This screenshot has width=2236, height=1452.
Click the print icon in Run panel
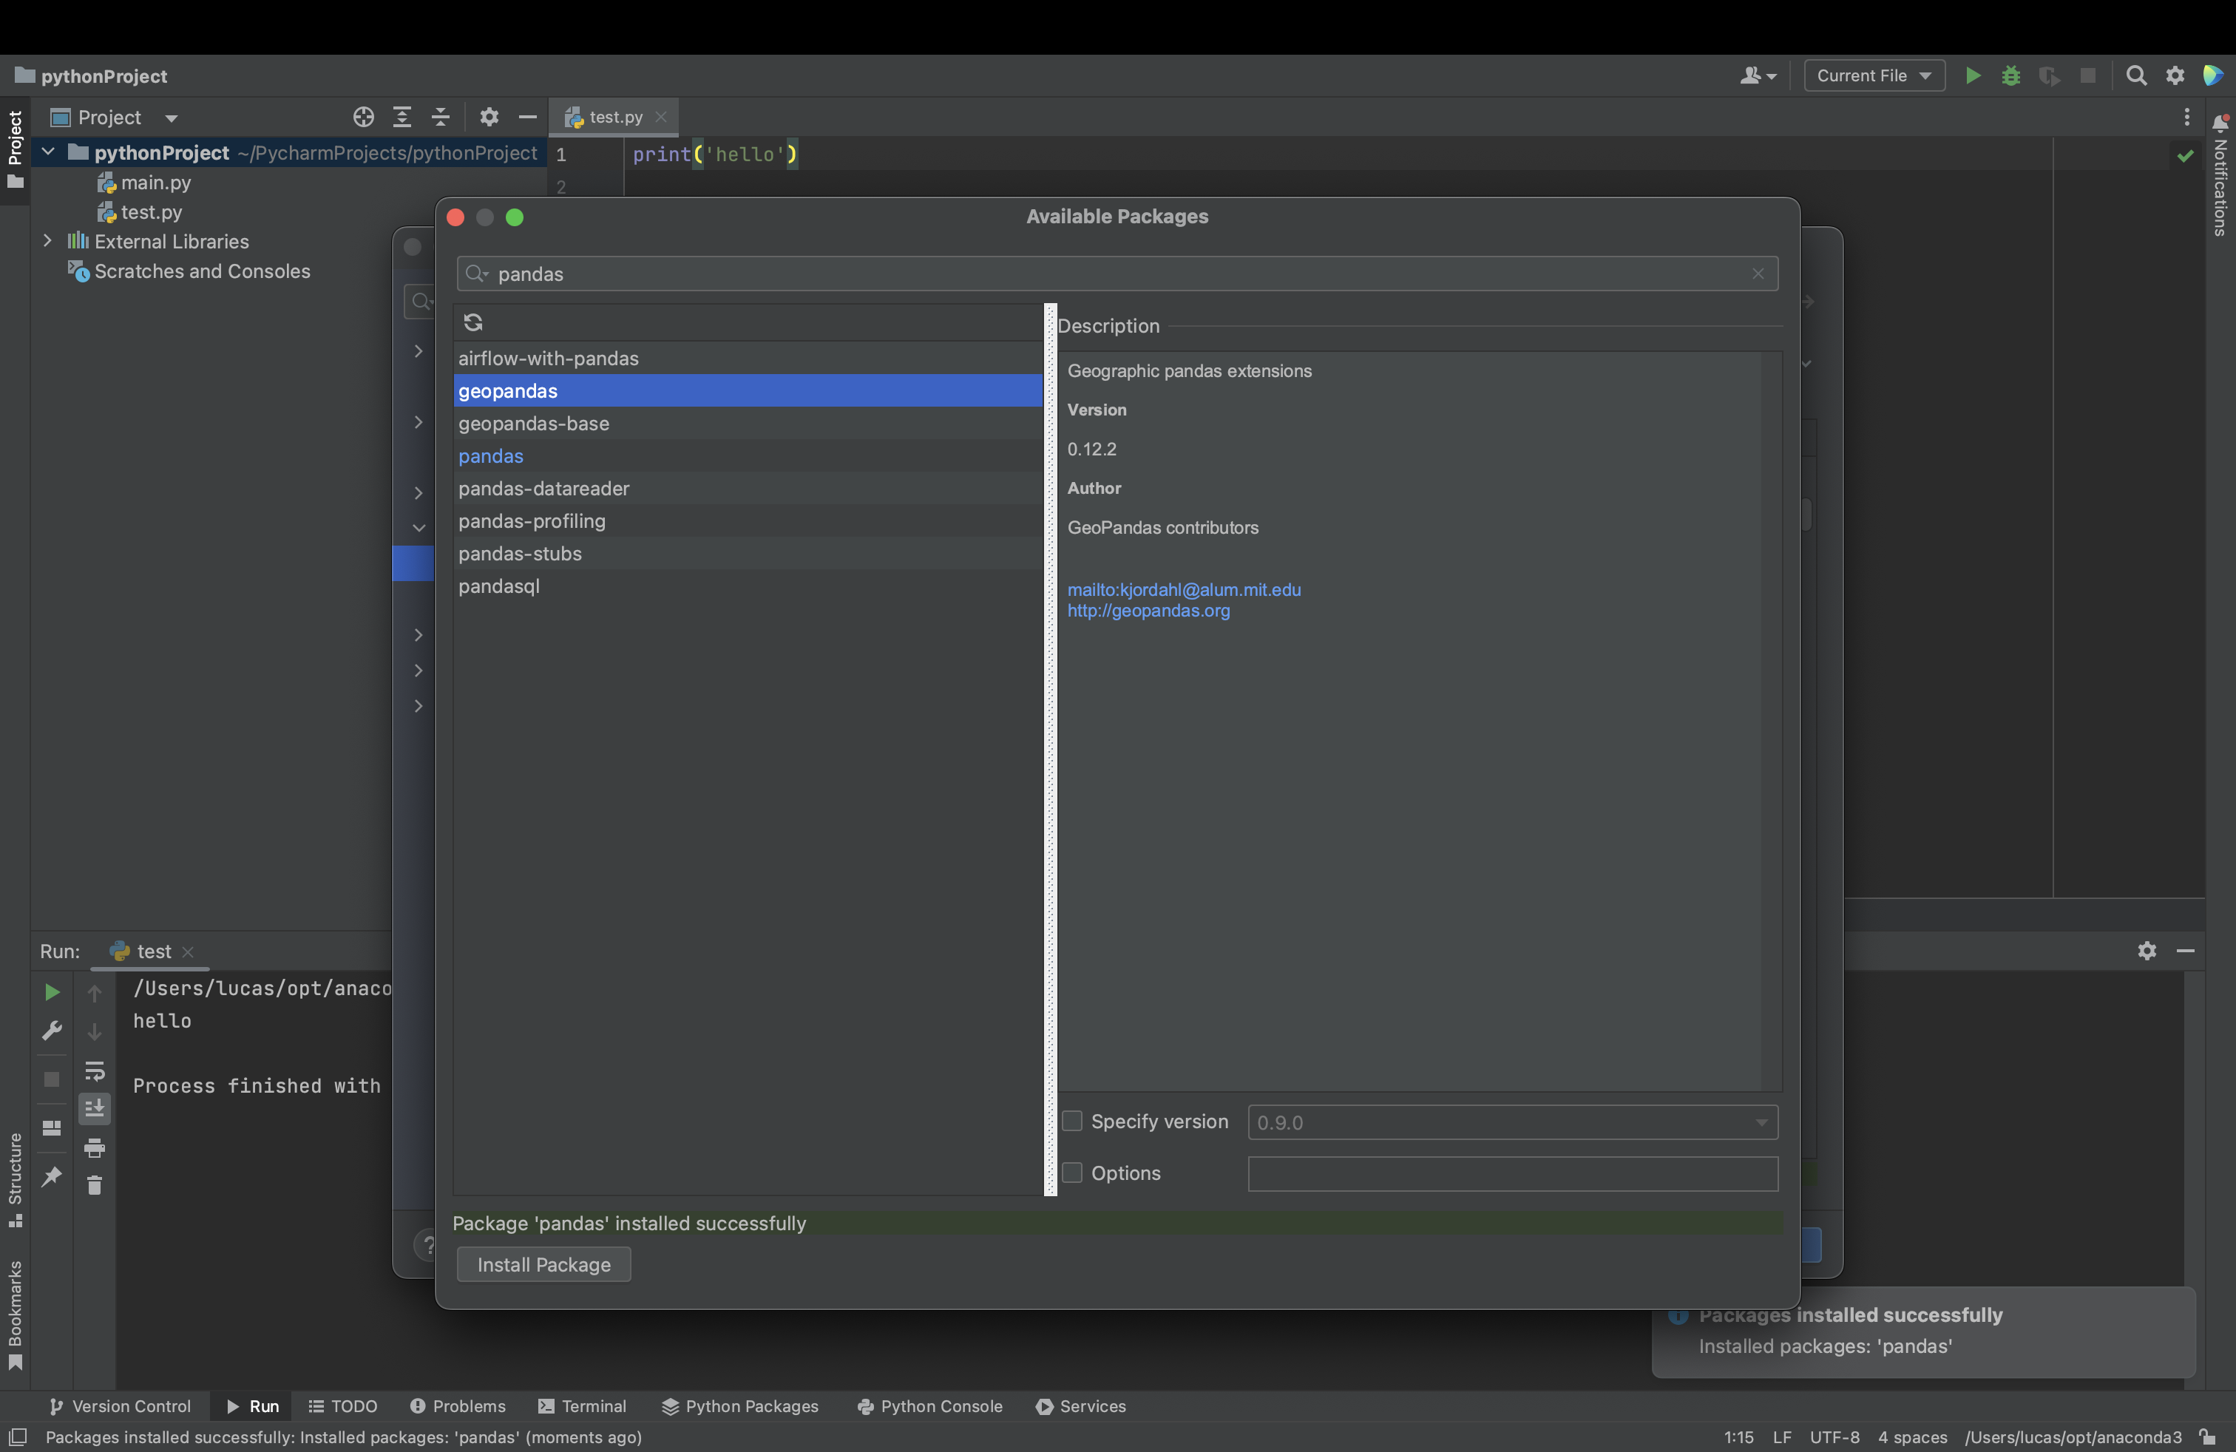pos(95,1147)
